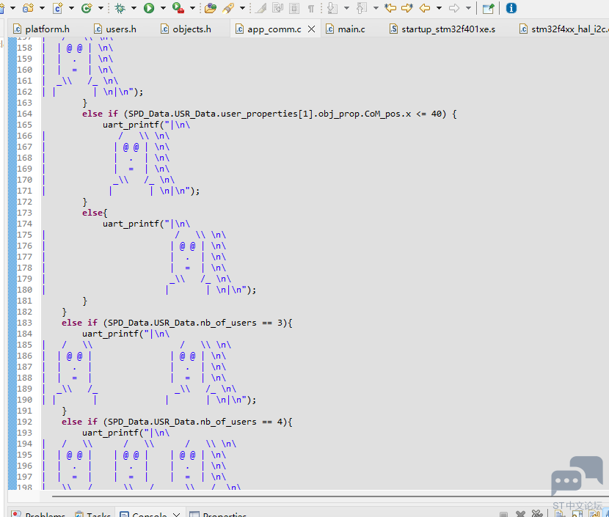Select the startup_stm32f401xe.s tab
The image size is (609, 517).
click(448, 29)
